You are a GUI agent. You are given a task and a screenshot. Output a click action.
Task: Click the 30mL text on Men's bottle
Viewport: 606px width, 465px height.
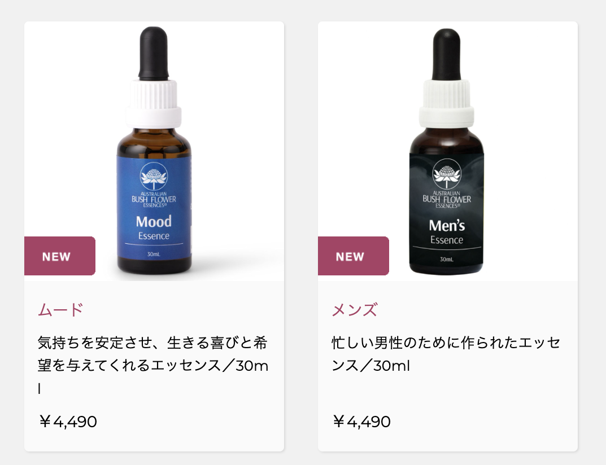[446, 259]
